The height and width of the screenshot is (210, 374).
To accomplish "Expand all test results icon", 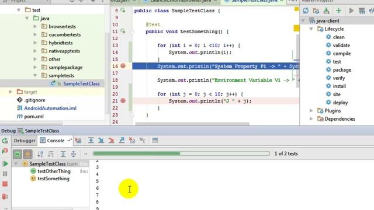I will 63,154.
